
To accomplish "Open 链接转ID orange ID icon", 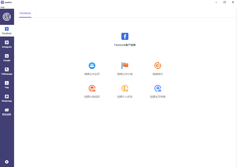I will click(158, 65).
